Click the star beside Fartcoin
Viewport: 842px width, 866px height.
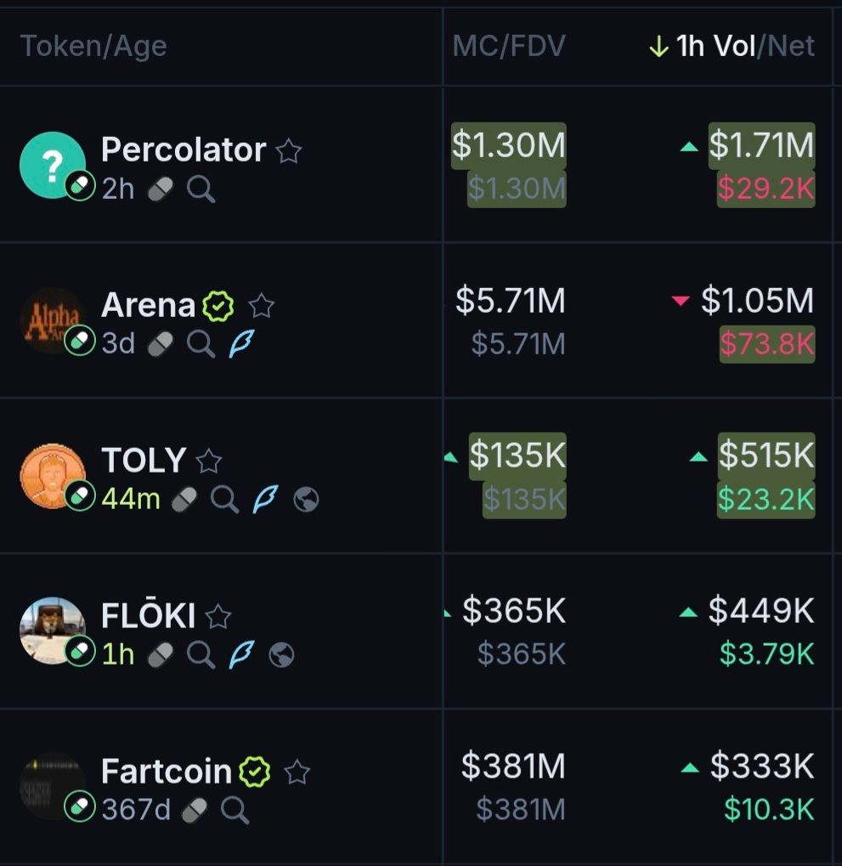coord(297,772)
